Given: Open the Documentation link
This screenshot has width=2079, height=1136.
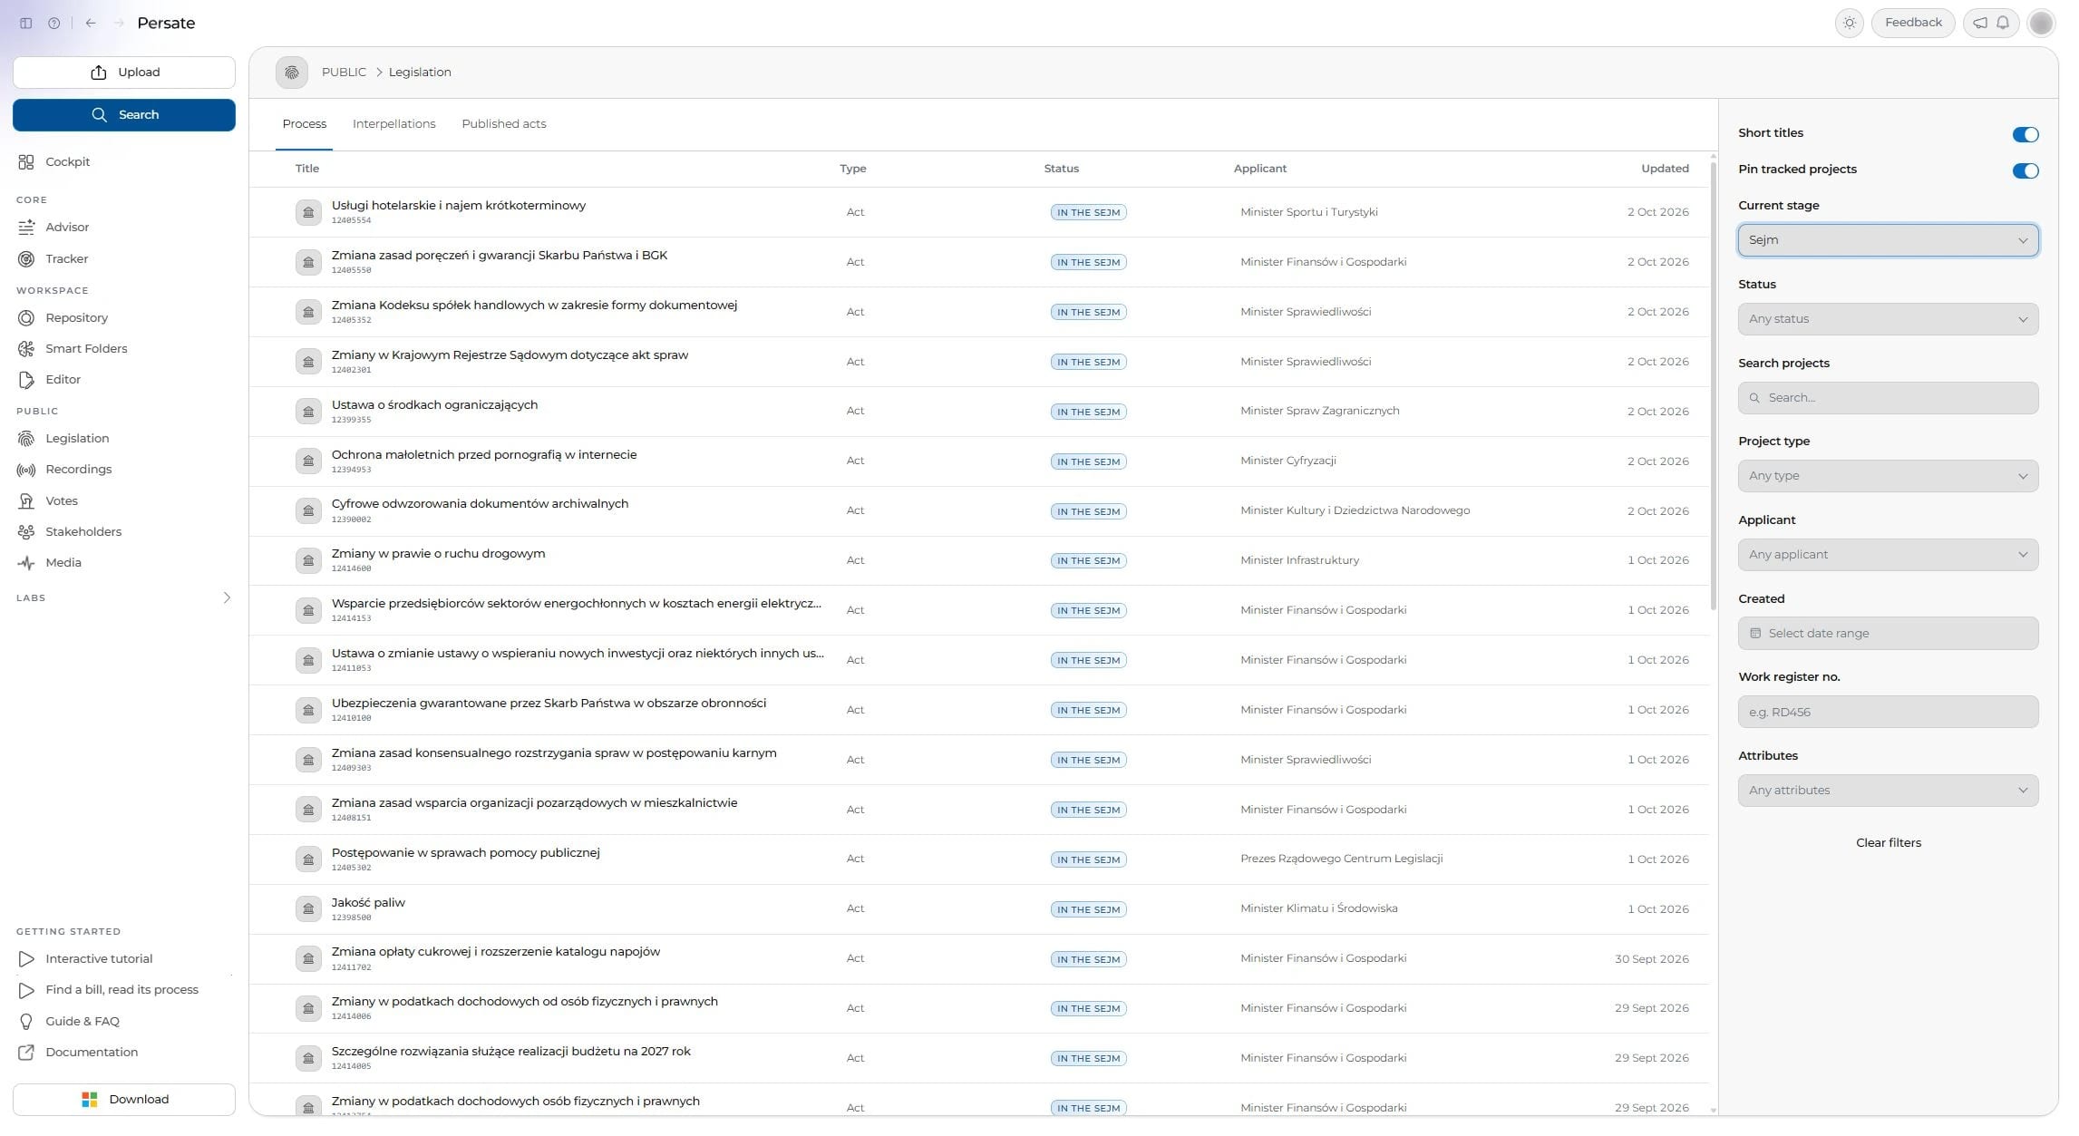Looking at the screenshot, I should pos(92,1053).
